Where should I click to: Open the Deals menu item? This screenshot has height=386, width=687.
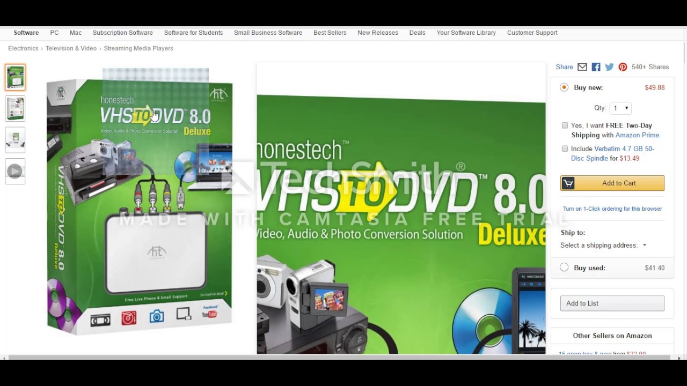click(417, 33)
